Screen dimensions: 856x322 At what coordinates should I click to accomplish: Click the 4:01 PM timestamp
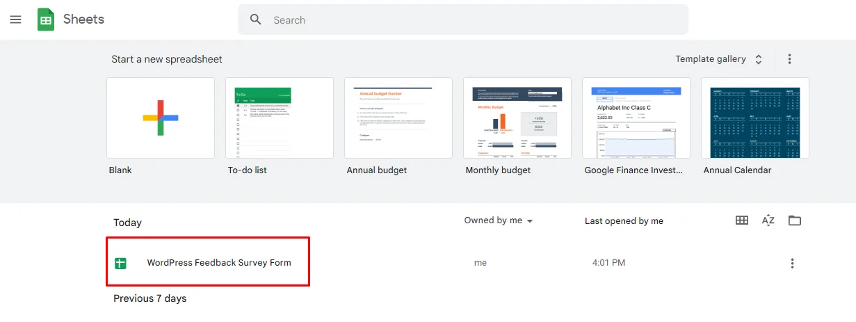point(608,263)
